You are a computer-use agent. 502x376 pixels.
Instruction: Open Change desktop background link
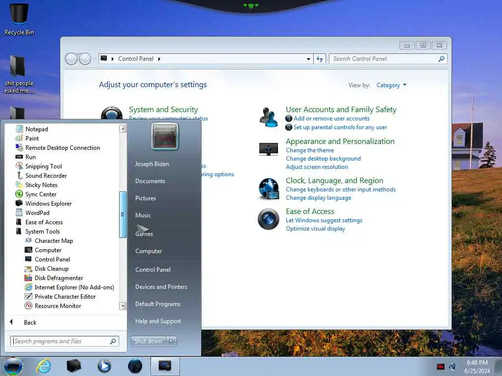pyautogui.click(x=323, y=159)
